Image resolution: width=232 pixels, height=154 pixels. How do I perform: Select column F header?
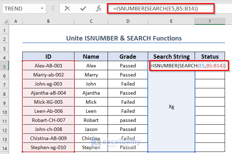click(x=210, y=22)
